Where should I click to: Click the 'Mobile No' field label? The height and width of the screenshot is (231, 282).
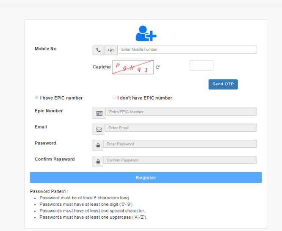point(45,49)
